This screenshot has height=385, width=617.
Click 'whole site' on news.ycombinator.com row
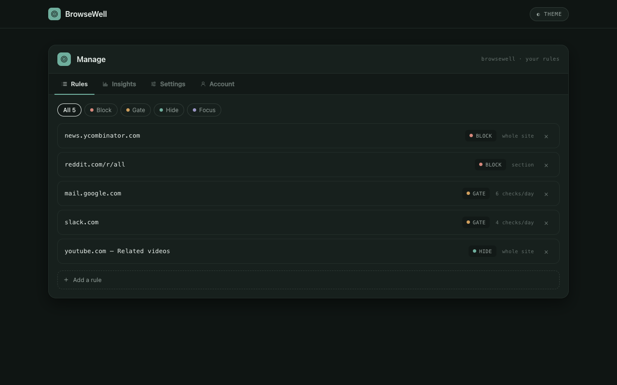click(518, 136)
